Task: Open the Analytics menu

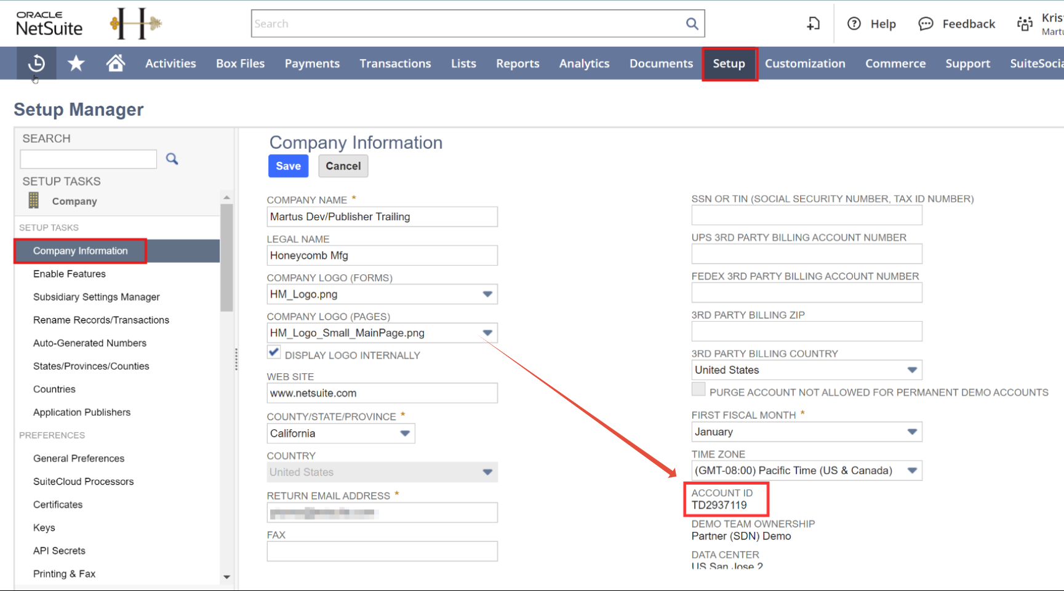Action: pos(584,63)
